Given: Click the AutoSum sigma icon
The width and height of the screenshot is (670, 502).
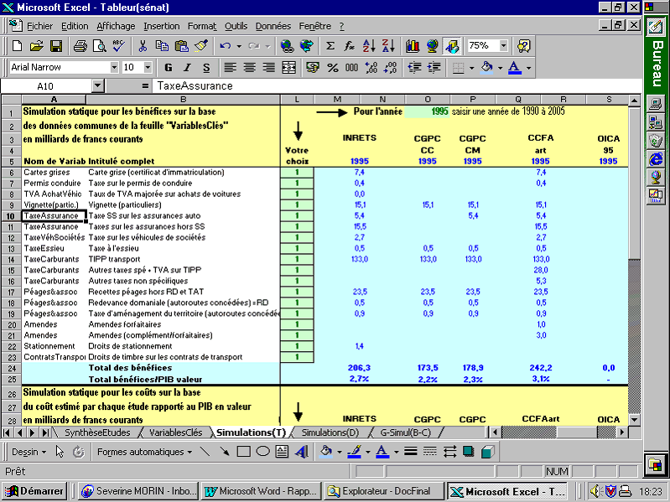Looking at the screenshot, I should pyautogui.click(x=330, y=46).
